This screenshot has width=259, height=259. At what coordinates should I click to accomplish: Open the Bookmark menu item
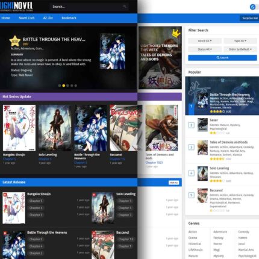pyautogui.click(x=69, y=18)
